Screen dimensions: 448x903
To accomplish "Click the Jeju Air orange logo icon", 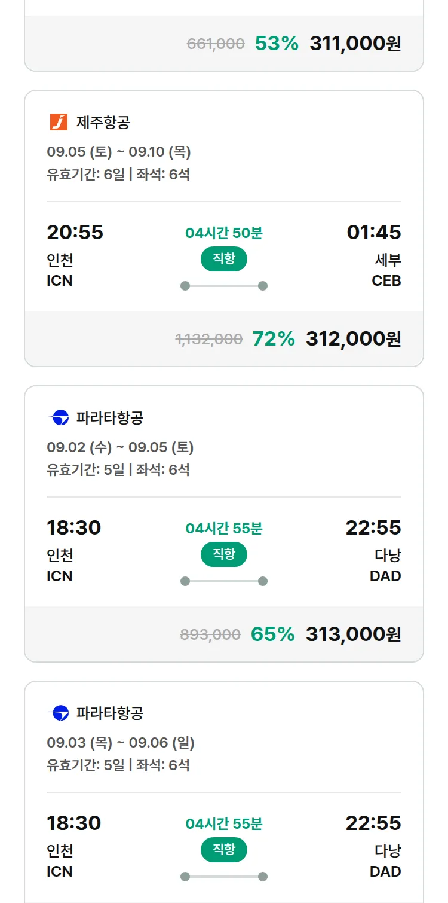I will 59,122.
